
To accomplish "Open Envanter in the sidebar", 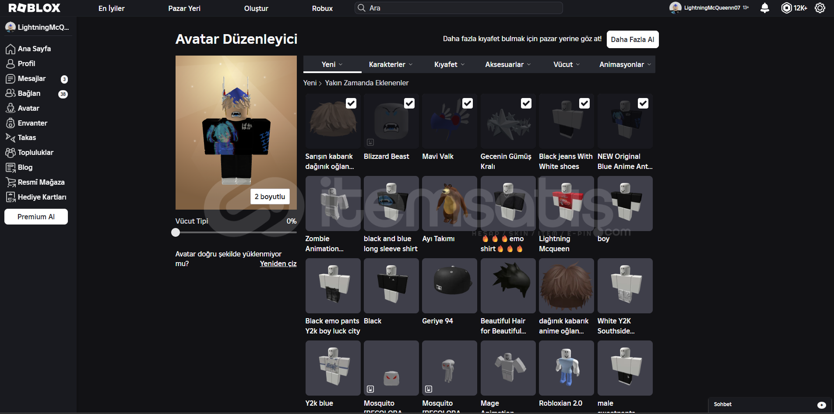I will tap(32, 123).
